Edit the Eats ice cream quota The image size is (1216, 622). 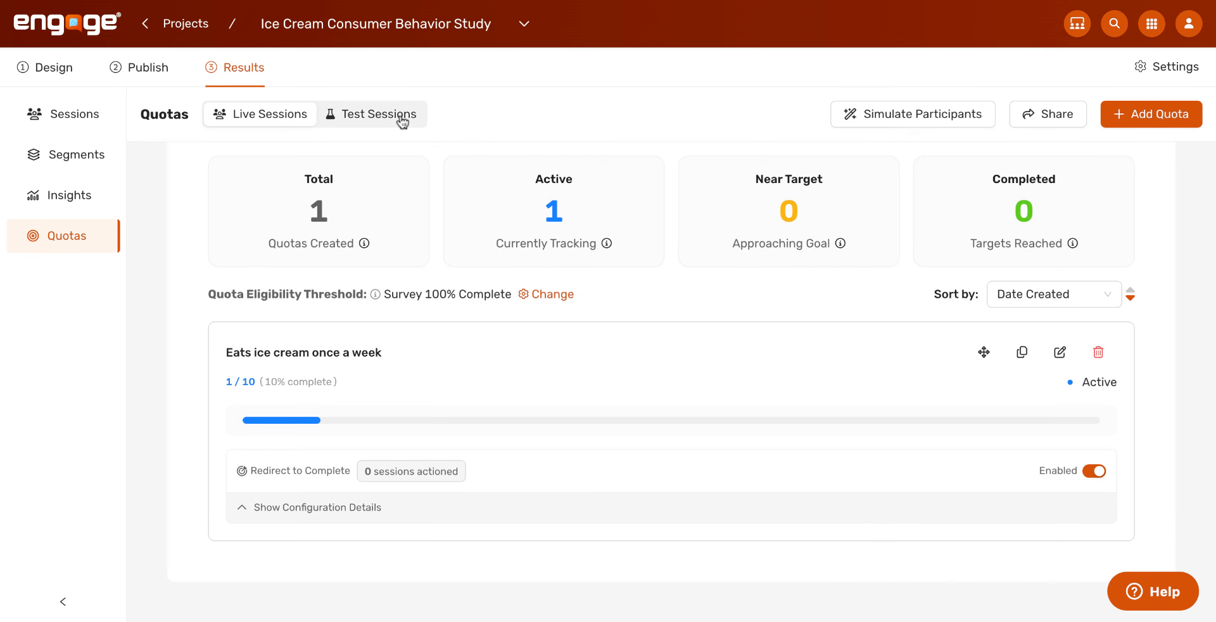(1060, 352)
